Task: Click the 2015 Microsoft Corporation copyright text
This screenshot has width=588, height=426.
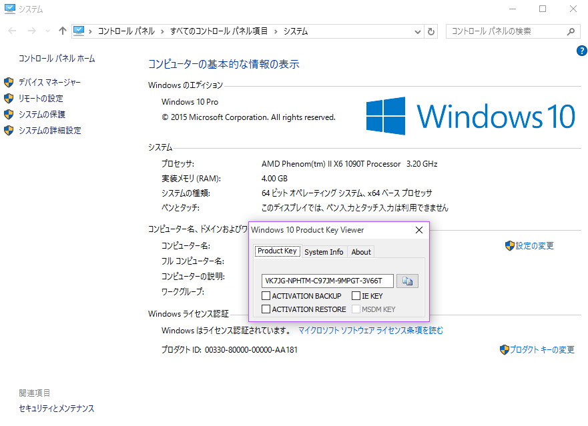Action: pos(248,117)
